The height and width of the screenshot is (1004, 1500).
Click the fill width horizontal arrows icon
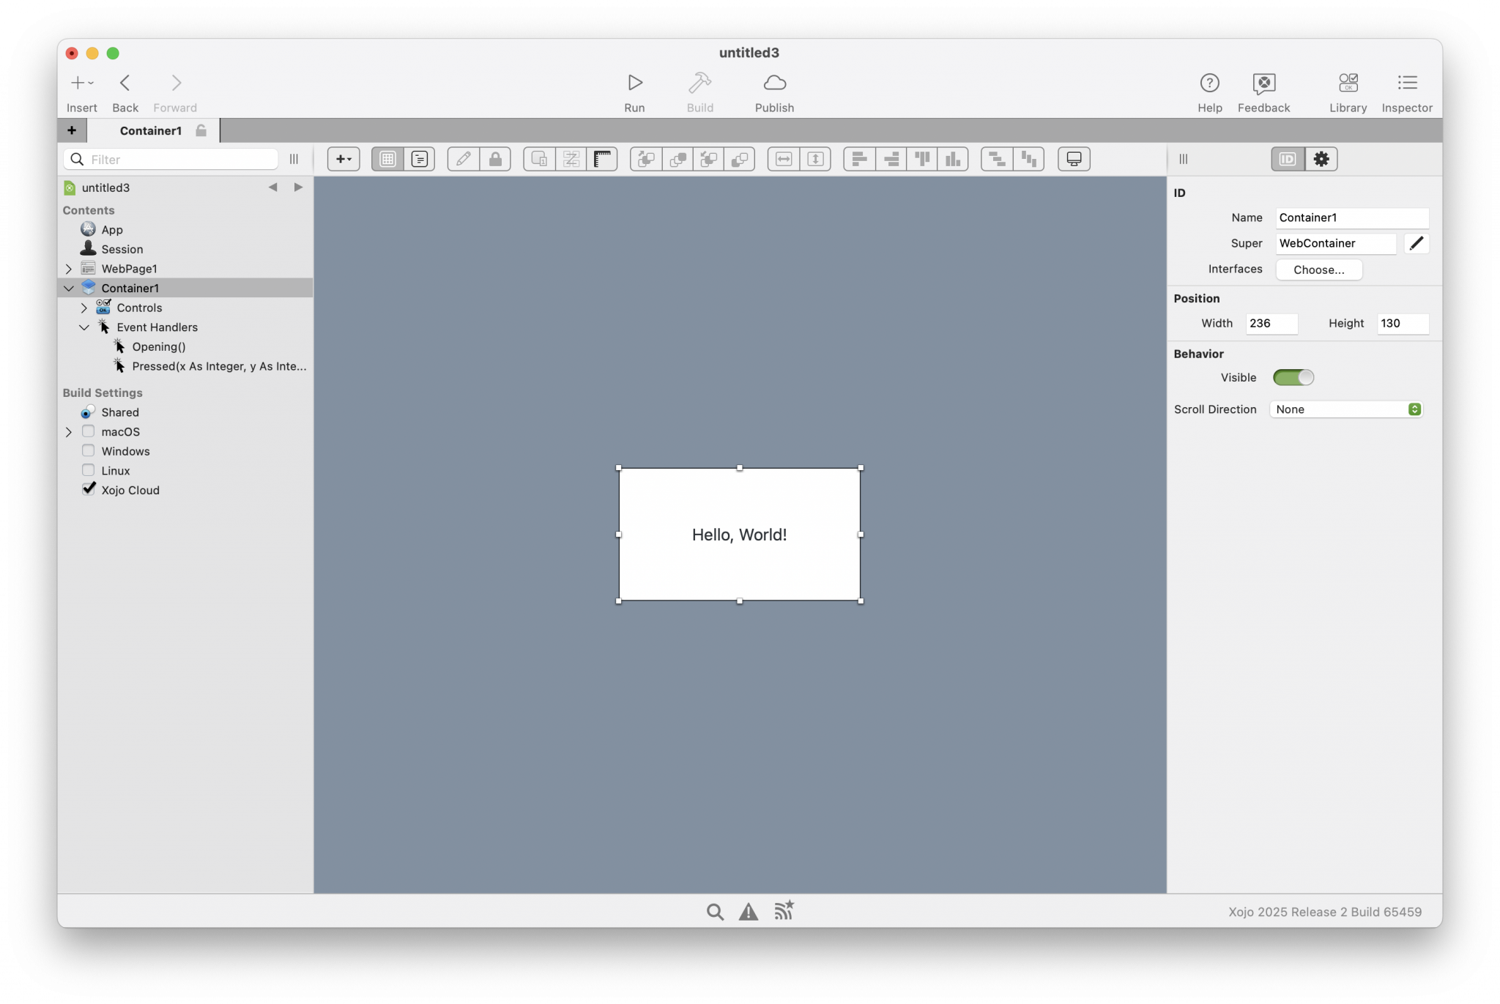click(784, 159)
